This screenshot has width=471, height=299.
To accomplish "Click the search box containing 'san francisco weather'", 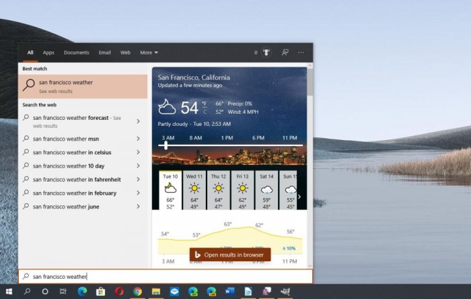I will point(165,277).
